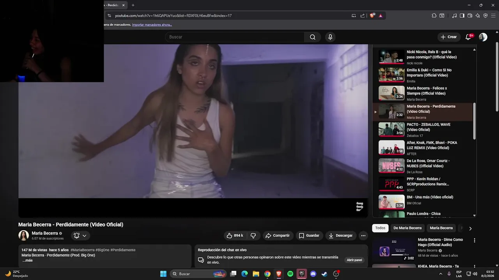Select the Todos filter chip

coord(380,228)
